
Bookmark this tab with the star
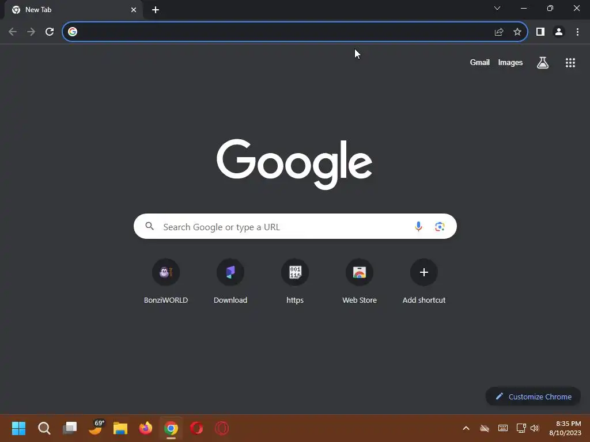coord(517,32)
